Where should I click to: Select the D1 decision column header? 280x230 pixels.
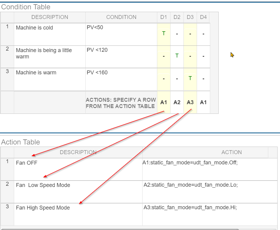point(164,17)
